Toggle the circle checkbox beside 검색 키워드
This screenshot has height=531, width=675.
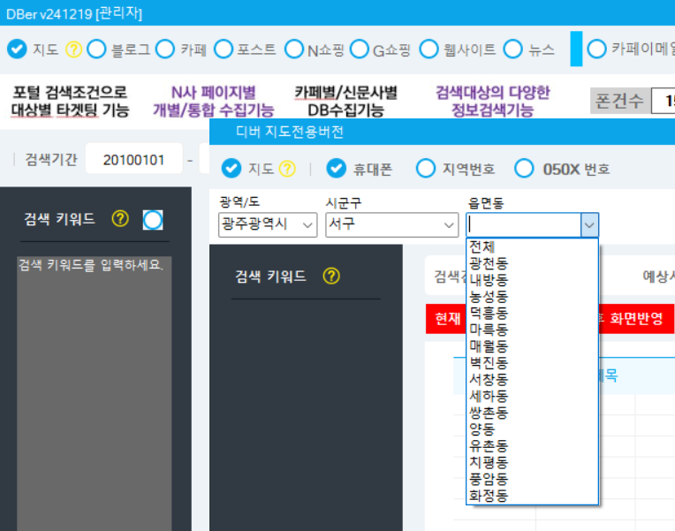(x=153, y=220)
